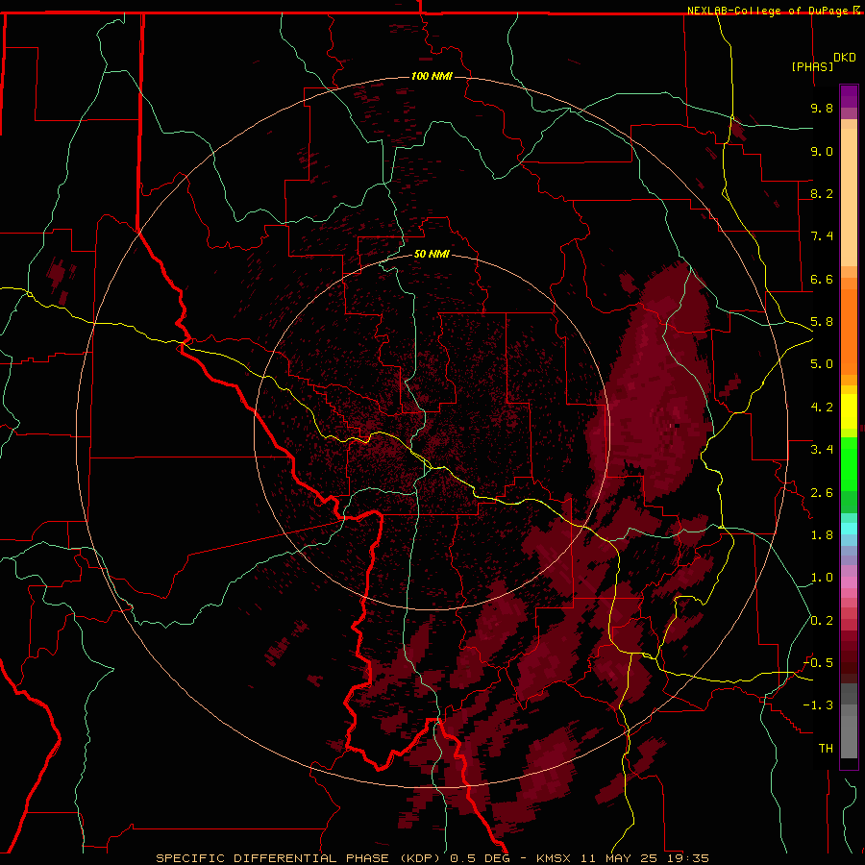Select the 3.4 scale value

[822, 450]
